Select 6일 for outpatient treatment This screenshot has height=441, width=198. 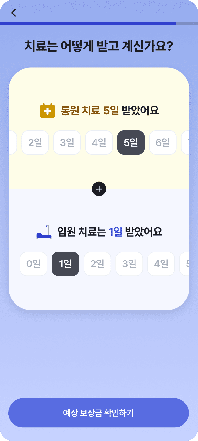(163, 143)
